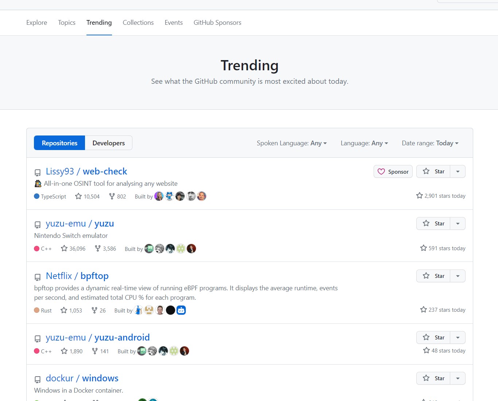Click the 10,504 stargazers count of web-check
The height and width of the screenshot is (401, 498).
(88, 197)
